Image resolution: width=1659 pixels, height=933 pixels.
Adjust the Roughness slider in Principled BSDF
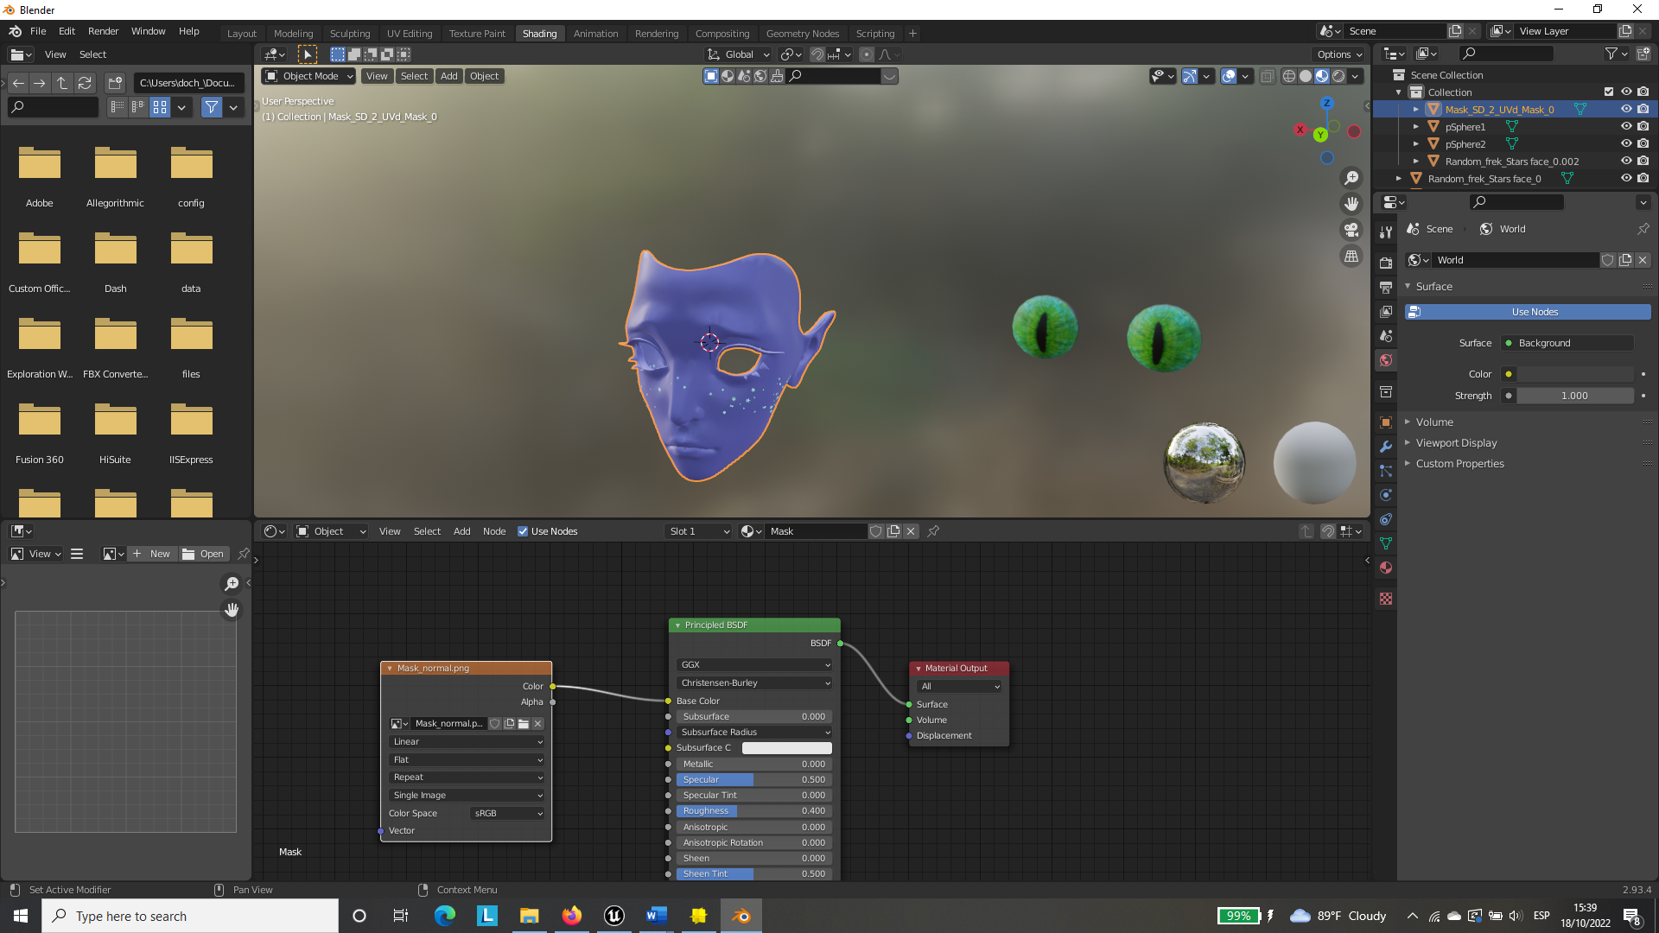click(x=753, y=811)
